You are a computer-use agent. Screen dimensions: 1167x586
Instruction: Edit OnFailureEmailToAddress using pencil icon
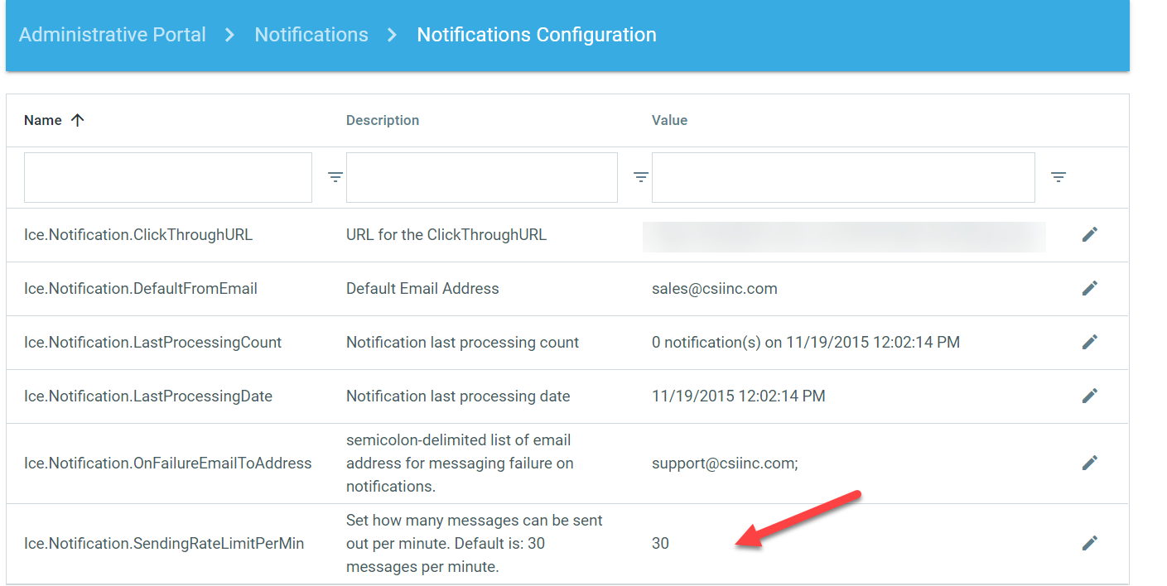pos(1089,464)
